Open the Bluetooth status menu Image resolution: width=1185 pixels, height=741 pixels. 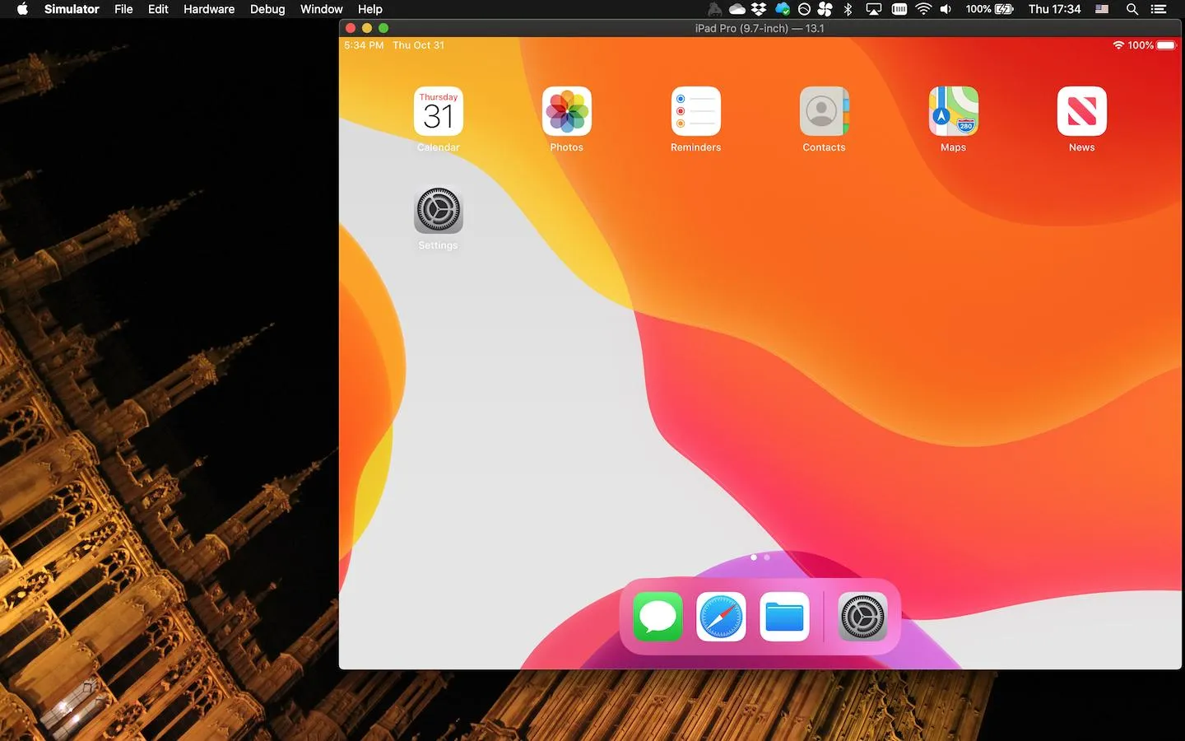pyautogui.click(x=848, y=9)
